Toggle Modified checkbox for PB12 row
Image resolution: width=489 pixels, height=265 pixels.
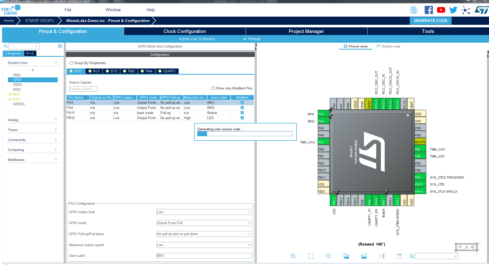coord(242,118)
